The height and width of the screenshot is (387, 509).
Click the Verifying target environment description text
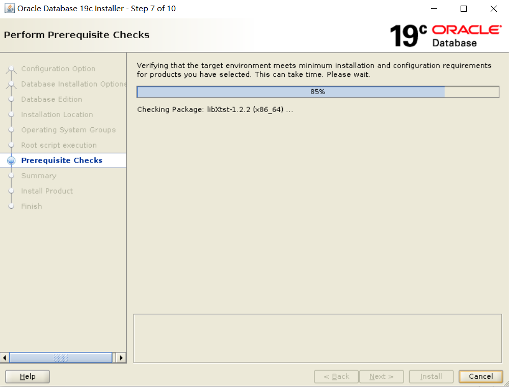(314, 70)
